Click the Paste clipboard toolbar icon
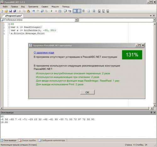The width and height of the screenshot is (157, 147). point(28,11)
